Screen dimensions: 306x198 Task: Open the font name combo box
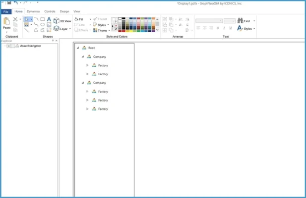pos(208,21)
